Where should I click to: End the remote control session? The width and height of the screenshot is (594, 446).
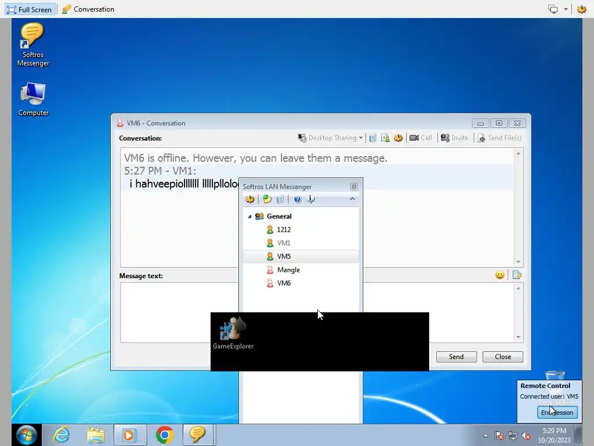tap(557, 412)
